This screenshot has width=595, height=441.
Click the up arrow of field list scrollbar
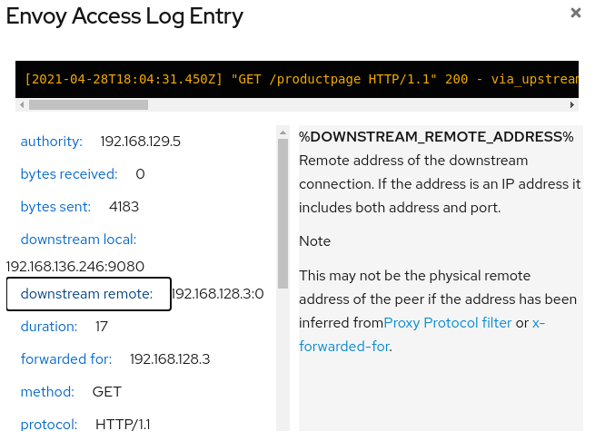tap(283, 132)
